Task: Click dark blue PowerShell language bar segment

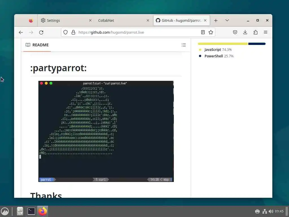Action: (x=257, y=44)
